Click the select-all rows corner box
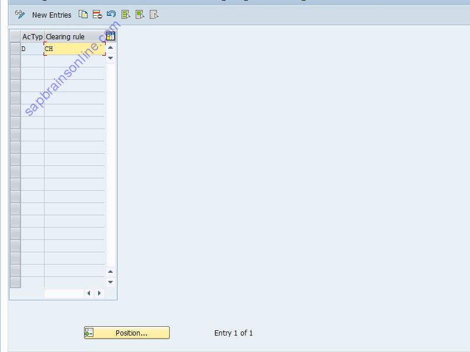470x352 pixels. pyautogui.click(x=15, y=36)
